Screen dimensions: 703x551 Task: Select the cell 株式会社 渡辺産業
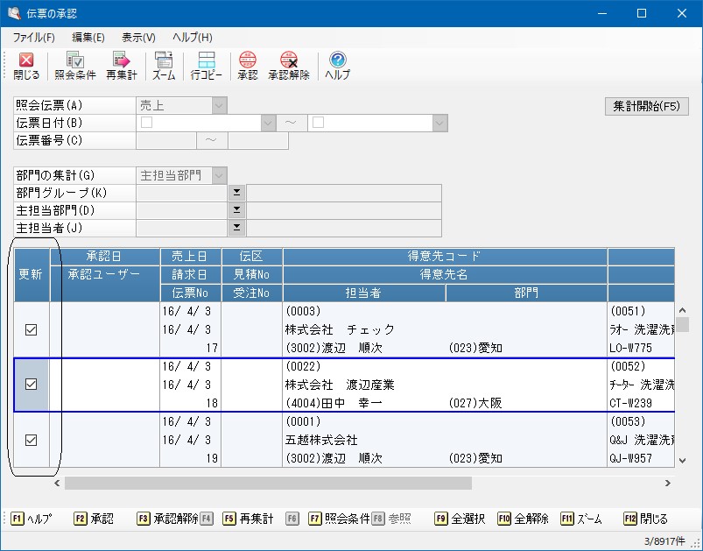point(340,385)
